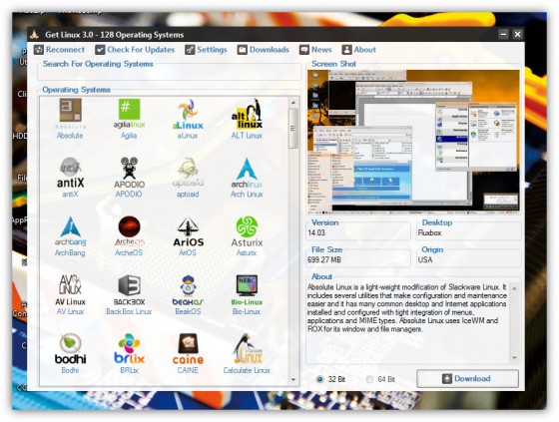Select the ArtOS icon
Screen dimensions: 559x422
point(188,232)
